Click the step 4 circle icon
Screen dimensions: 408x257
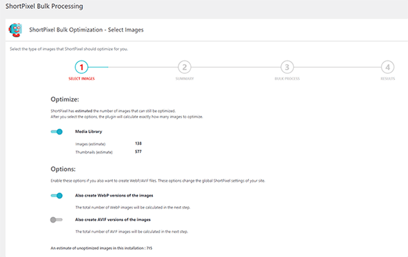coord(387,67)
